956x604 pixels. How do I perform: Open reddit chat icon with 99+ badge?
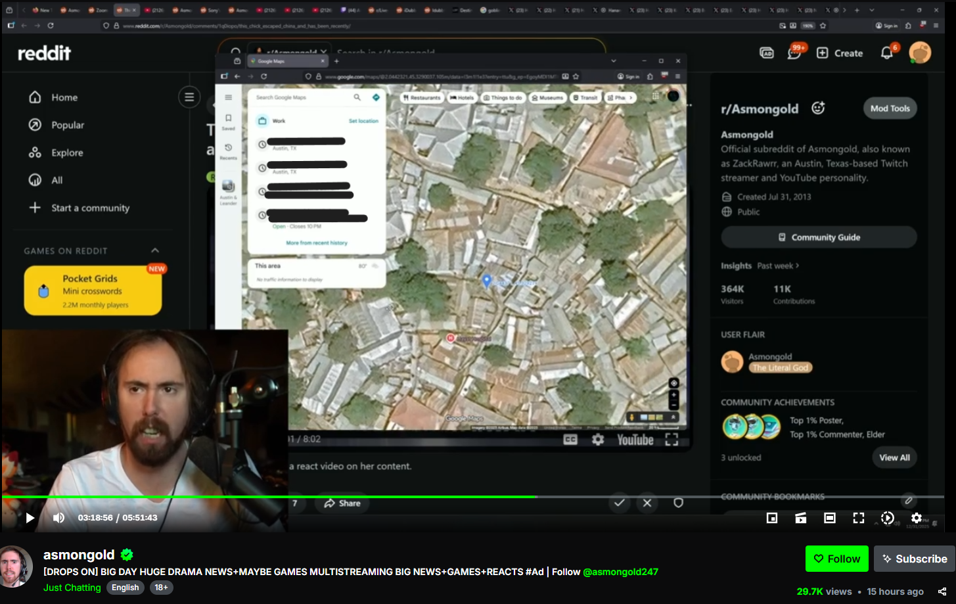tap(794, 53)
